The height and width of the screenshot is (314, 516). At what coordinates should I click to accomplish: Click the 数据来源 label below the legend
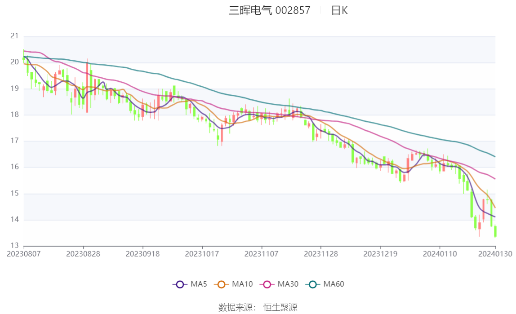pos(237,307)
